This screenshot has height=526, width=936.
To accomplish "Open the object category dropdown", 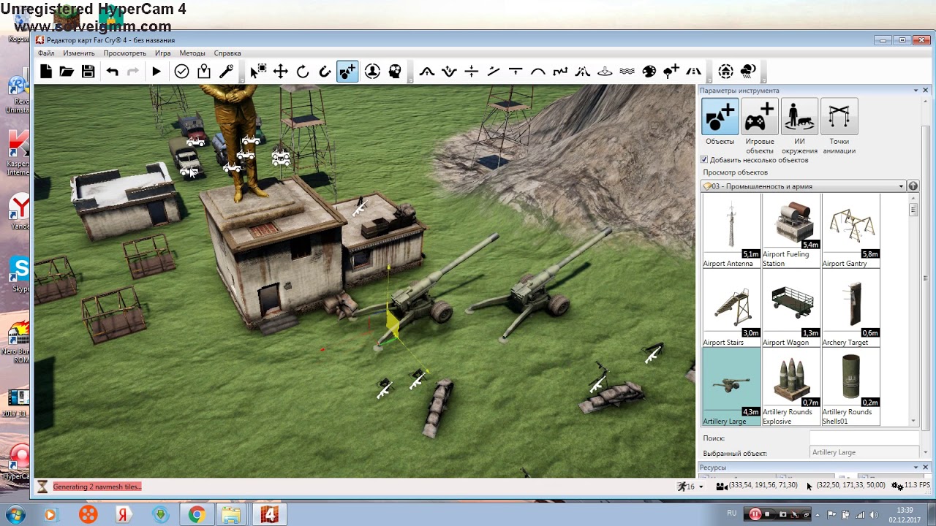I will click(803, 186).
